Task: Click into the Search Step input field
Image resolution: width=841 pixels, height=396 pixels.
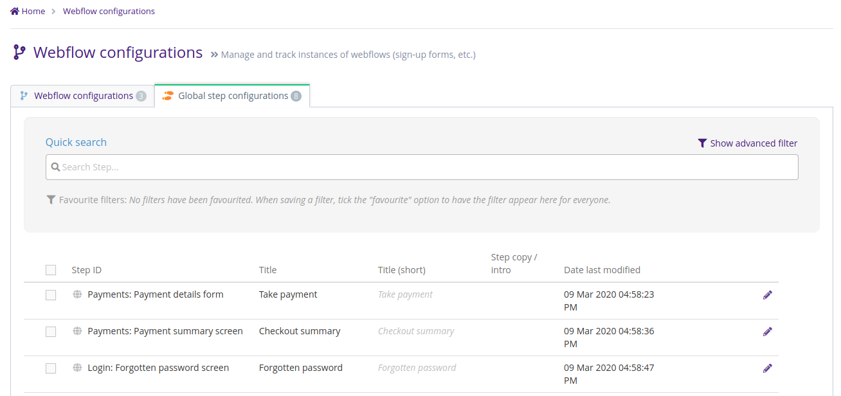Action: [x=422, y=167]
